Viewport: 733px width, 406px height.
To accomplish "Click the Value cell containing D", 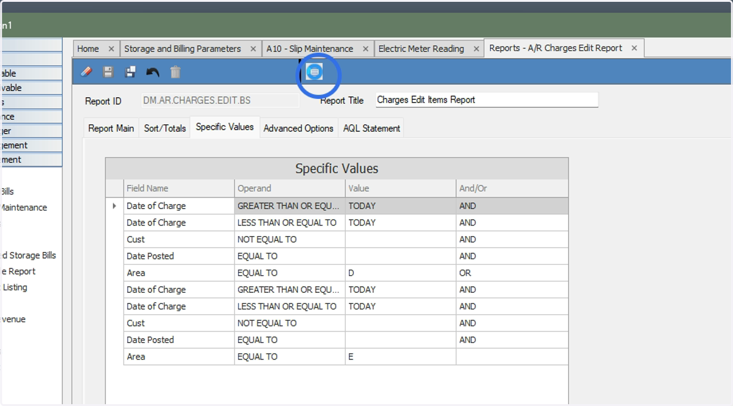I will click(401, 273).
